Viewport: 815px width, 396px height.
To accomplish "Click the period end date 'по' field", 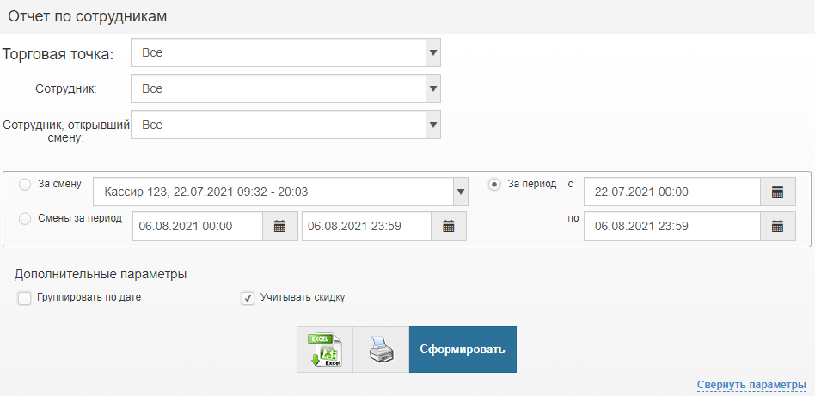I will click(671, 226).
